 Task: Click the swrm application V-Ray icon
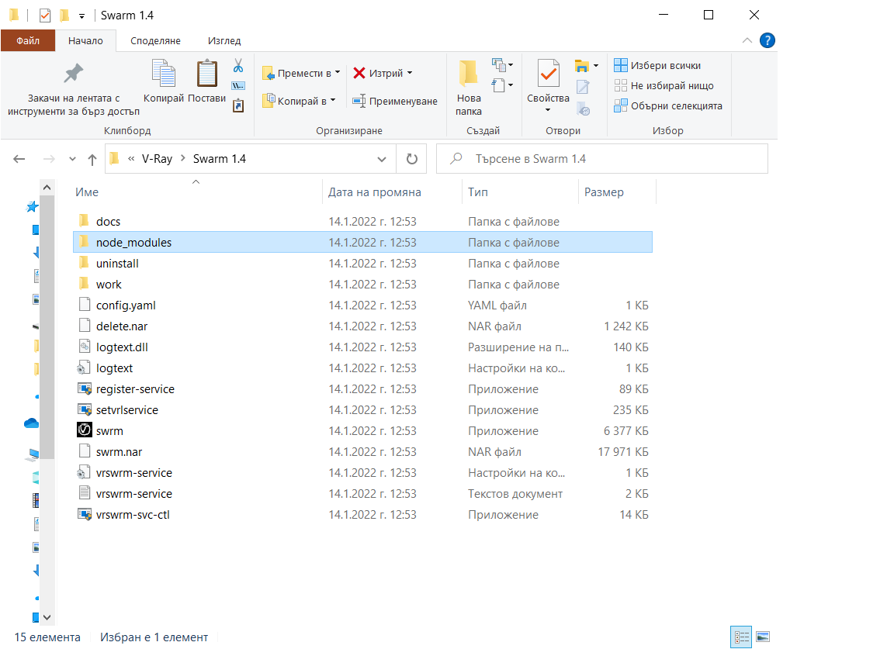[85, 430]
